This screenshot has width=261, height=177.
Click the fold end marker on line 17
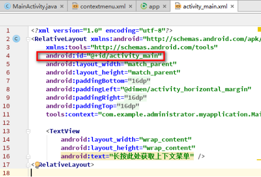click(x=28, y=165)
